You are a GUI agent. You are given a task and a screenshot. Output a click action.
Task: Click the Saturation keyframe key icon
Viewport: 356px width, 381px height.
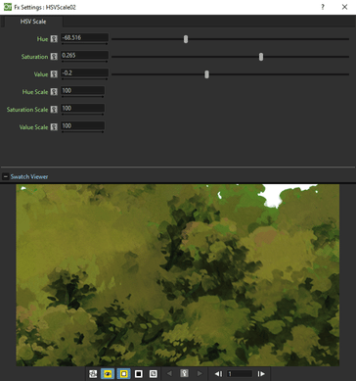[54, 57]
